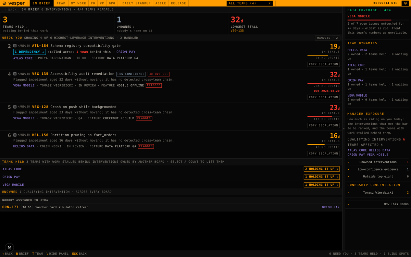The width and height of the screenshot is (411, 257).
Task: Open issue link VEG-128
Action: point(40,107)
